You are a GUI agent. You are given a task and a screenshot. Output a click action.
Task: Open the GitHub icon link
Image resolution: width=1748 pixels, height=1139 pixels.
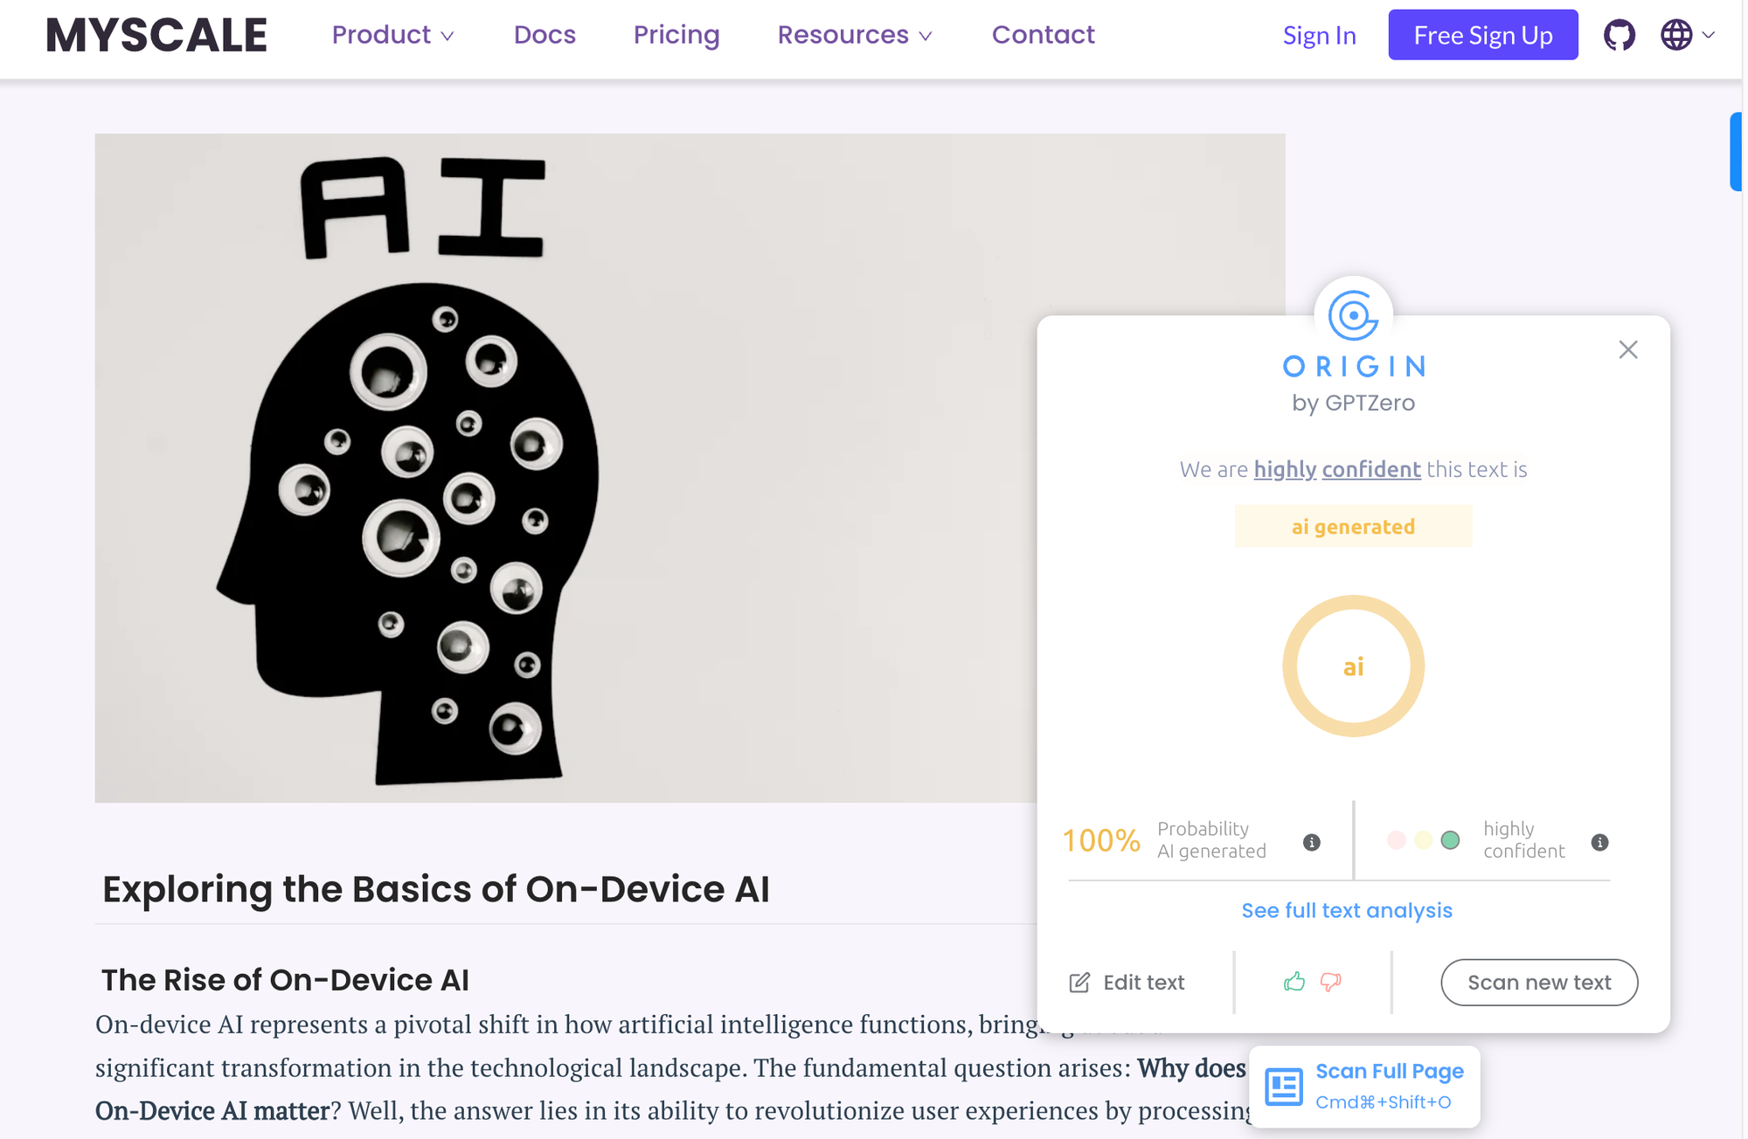tap(1619, 35)
